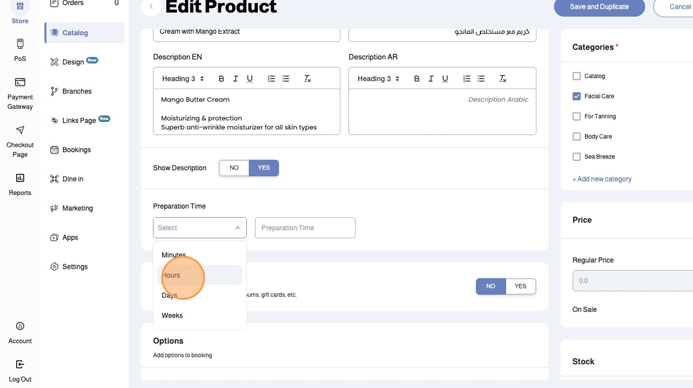Apply bold in Description EN toolbar

point(221,79)
